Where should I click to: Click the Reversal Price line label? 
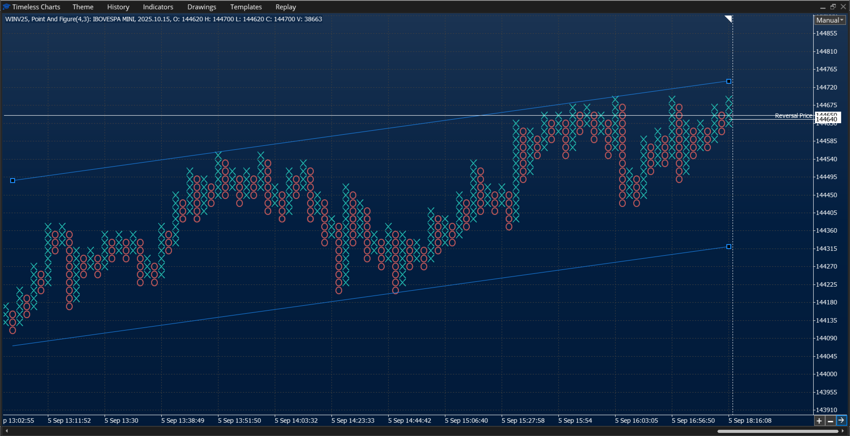[794, 116]
